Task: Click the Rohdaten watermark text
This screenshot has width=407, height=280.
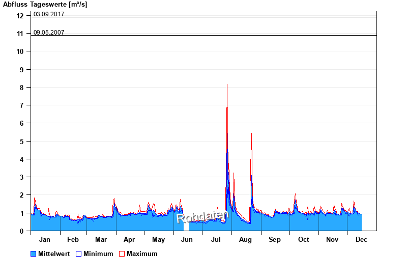Action: tap(202, 216)
